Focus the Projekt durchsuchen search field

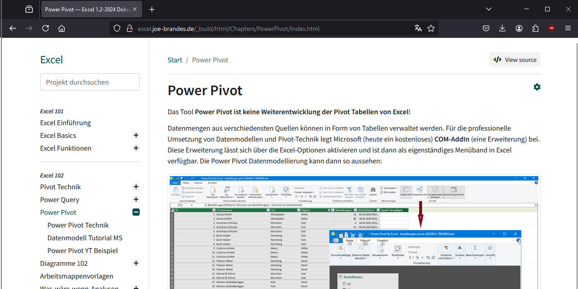pyautogui.click(x=90, y=82)
